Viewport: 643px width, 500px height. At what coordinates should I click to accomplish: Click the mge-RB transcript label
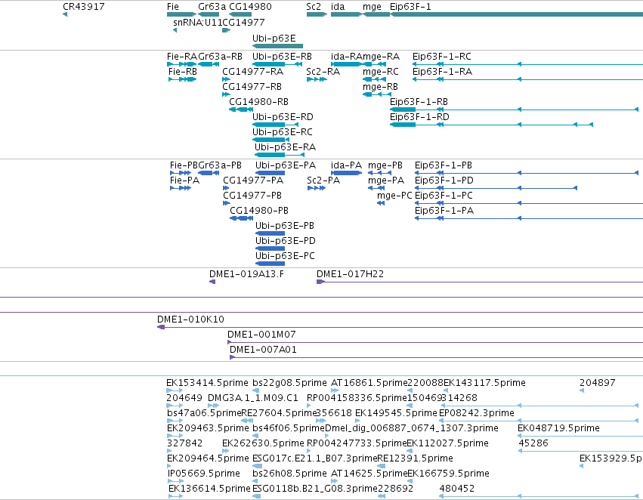pyautogui.click(x=380, y=86)
